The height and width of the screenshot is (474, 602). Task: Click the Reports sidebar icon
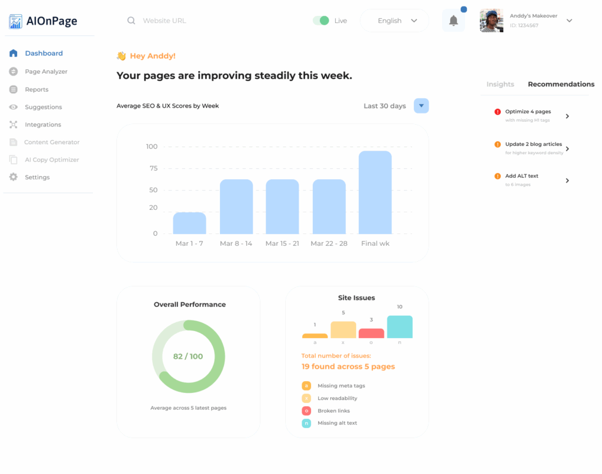pyautogui.click(x=14, y=89)
